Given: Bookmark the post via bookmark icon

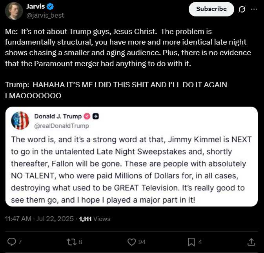Looking at the screenshot, I should pyautogui.click(x=191, y=242).
